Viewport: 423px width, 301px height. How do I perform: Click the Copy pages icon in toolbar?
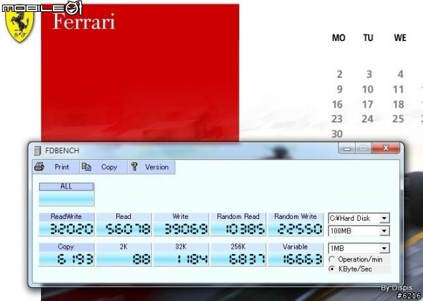(87, 167)
